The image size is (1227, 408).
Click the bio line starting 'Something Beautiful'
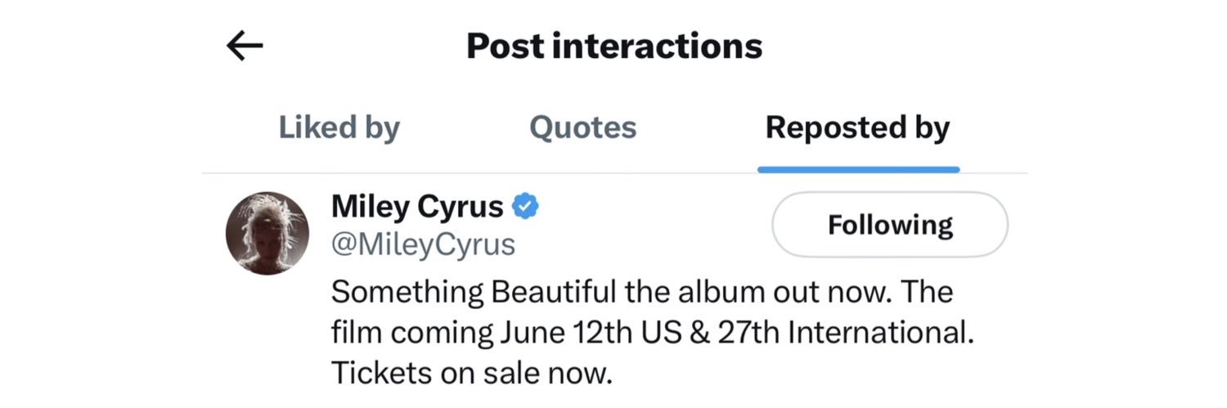click(642, 292)
